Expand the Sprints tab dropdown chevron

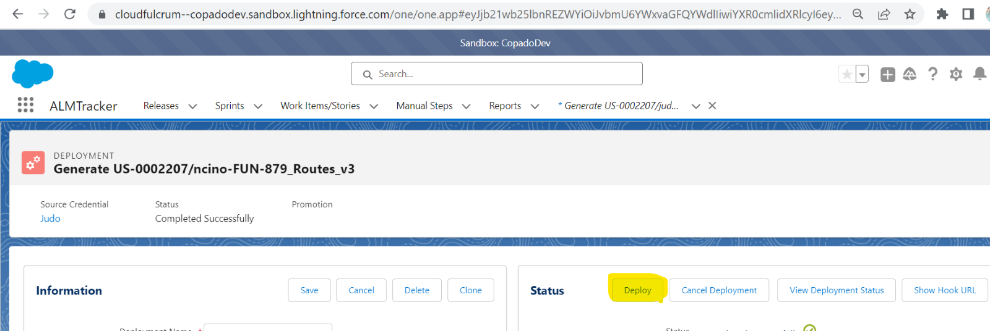258,106
